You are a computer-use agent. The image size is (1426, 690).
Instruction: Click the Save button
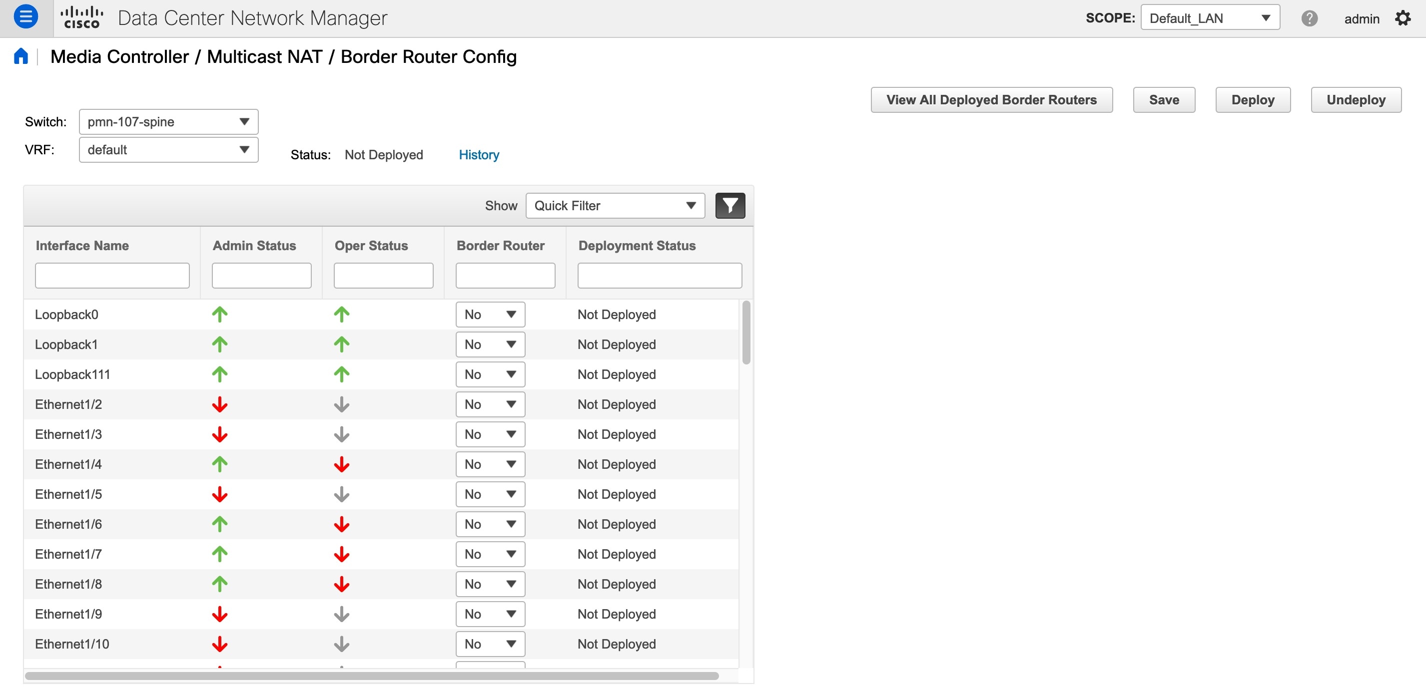pyautogui.click(x=1164, y=99)
